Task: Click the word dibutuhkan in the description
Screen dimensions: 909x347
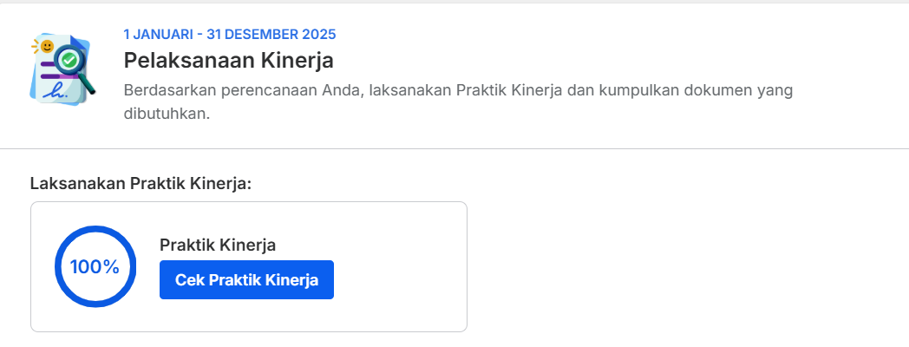Action: point(166,114)
